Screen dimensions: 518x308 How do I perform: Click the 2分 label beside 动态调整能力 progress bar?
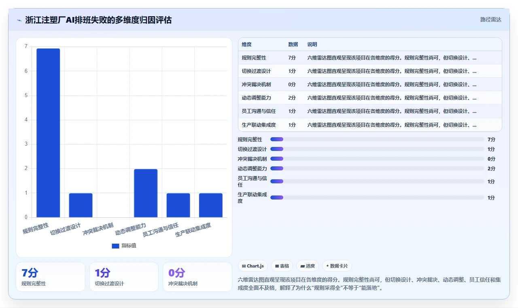[x=491, y=168]
